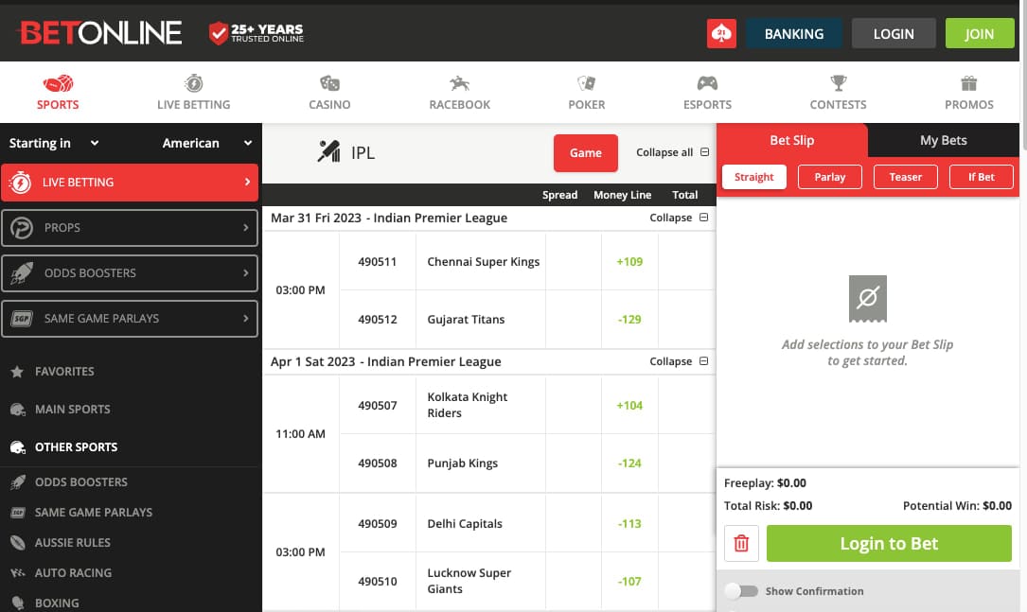Select Punjab Kings -124 money line
Screen dimensions: 1027x612
(x=629, y=463)
